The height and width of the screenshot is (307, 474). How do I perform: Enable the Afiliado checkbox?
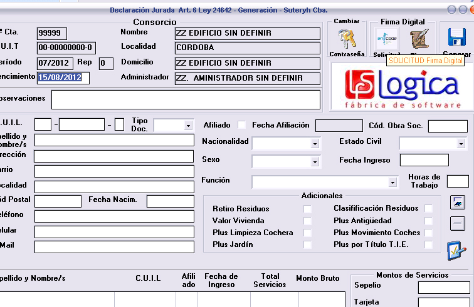242,126
